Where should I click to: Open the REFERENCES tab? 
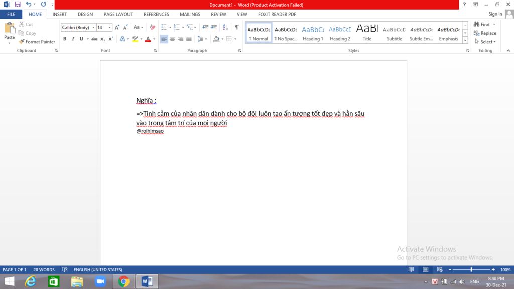click(x=156, y=14)
